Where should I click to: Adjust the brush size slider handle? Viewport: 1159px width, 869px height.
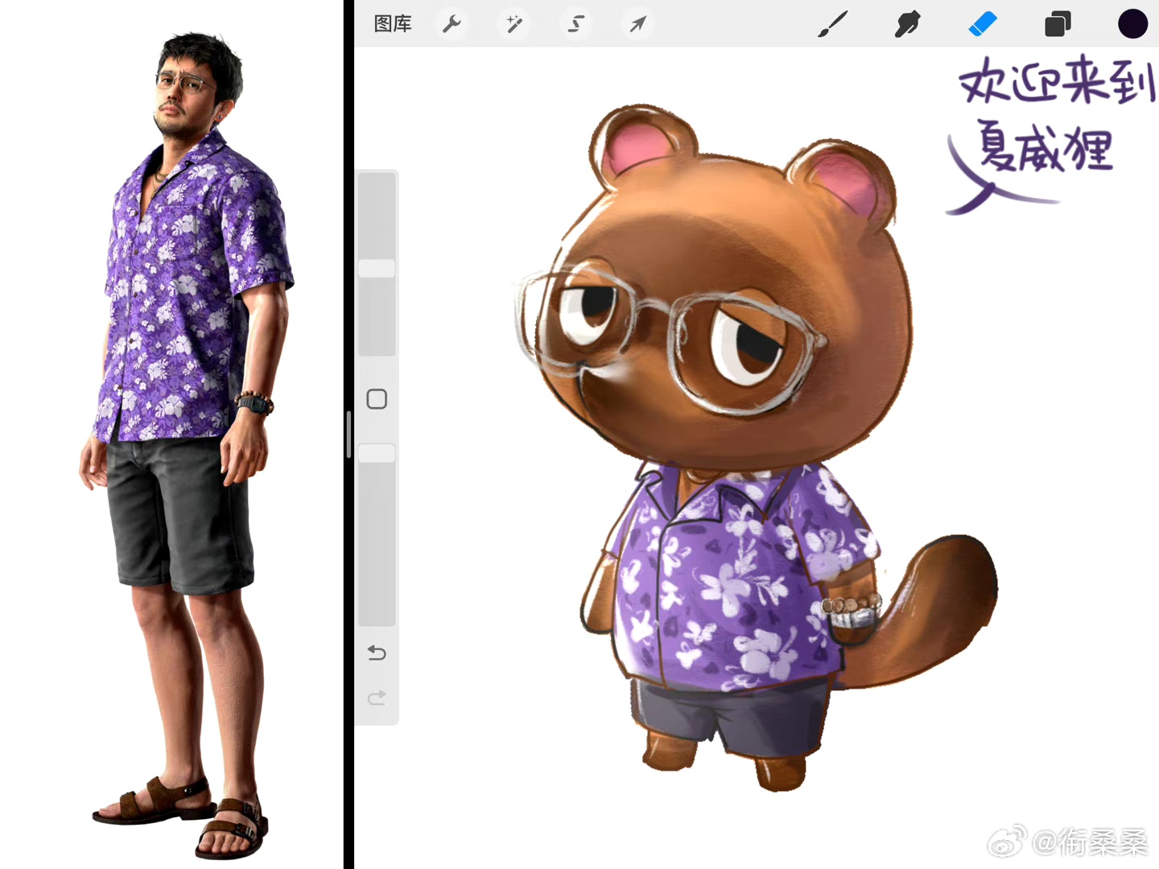click(377, 269)
